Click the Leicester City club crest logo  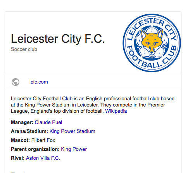click(152, 43)
